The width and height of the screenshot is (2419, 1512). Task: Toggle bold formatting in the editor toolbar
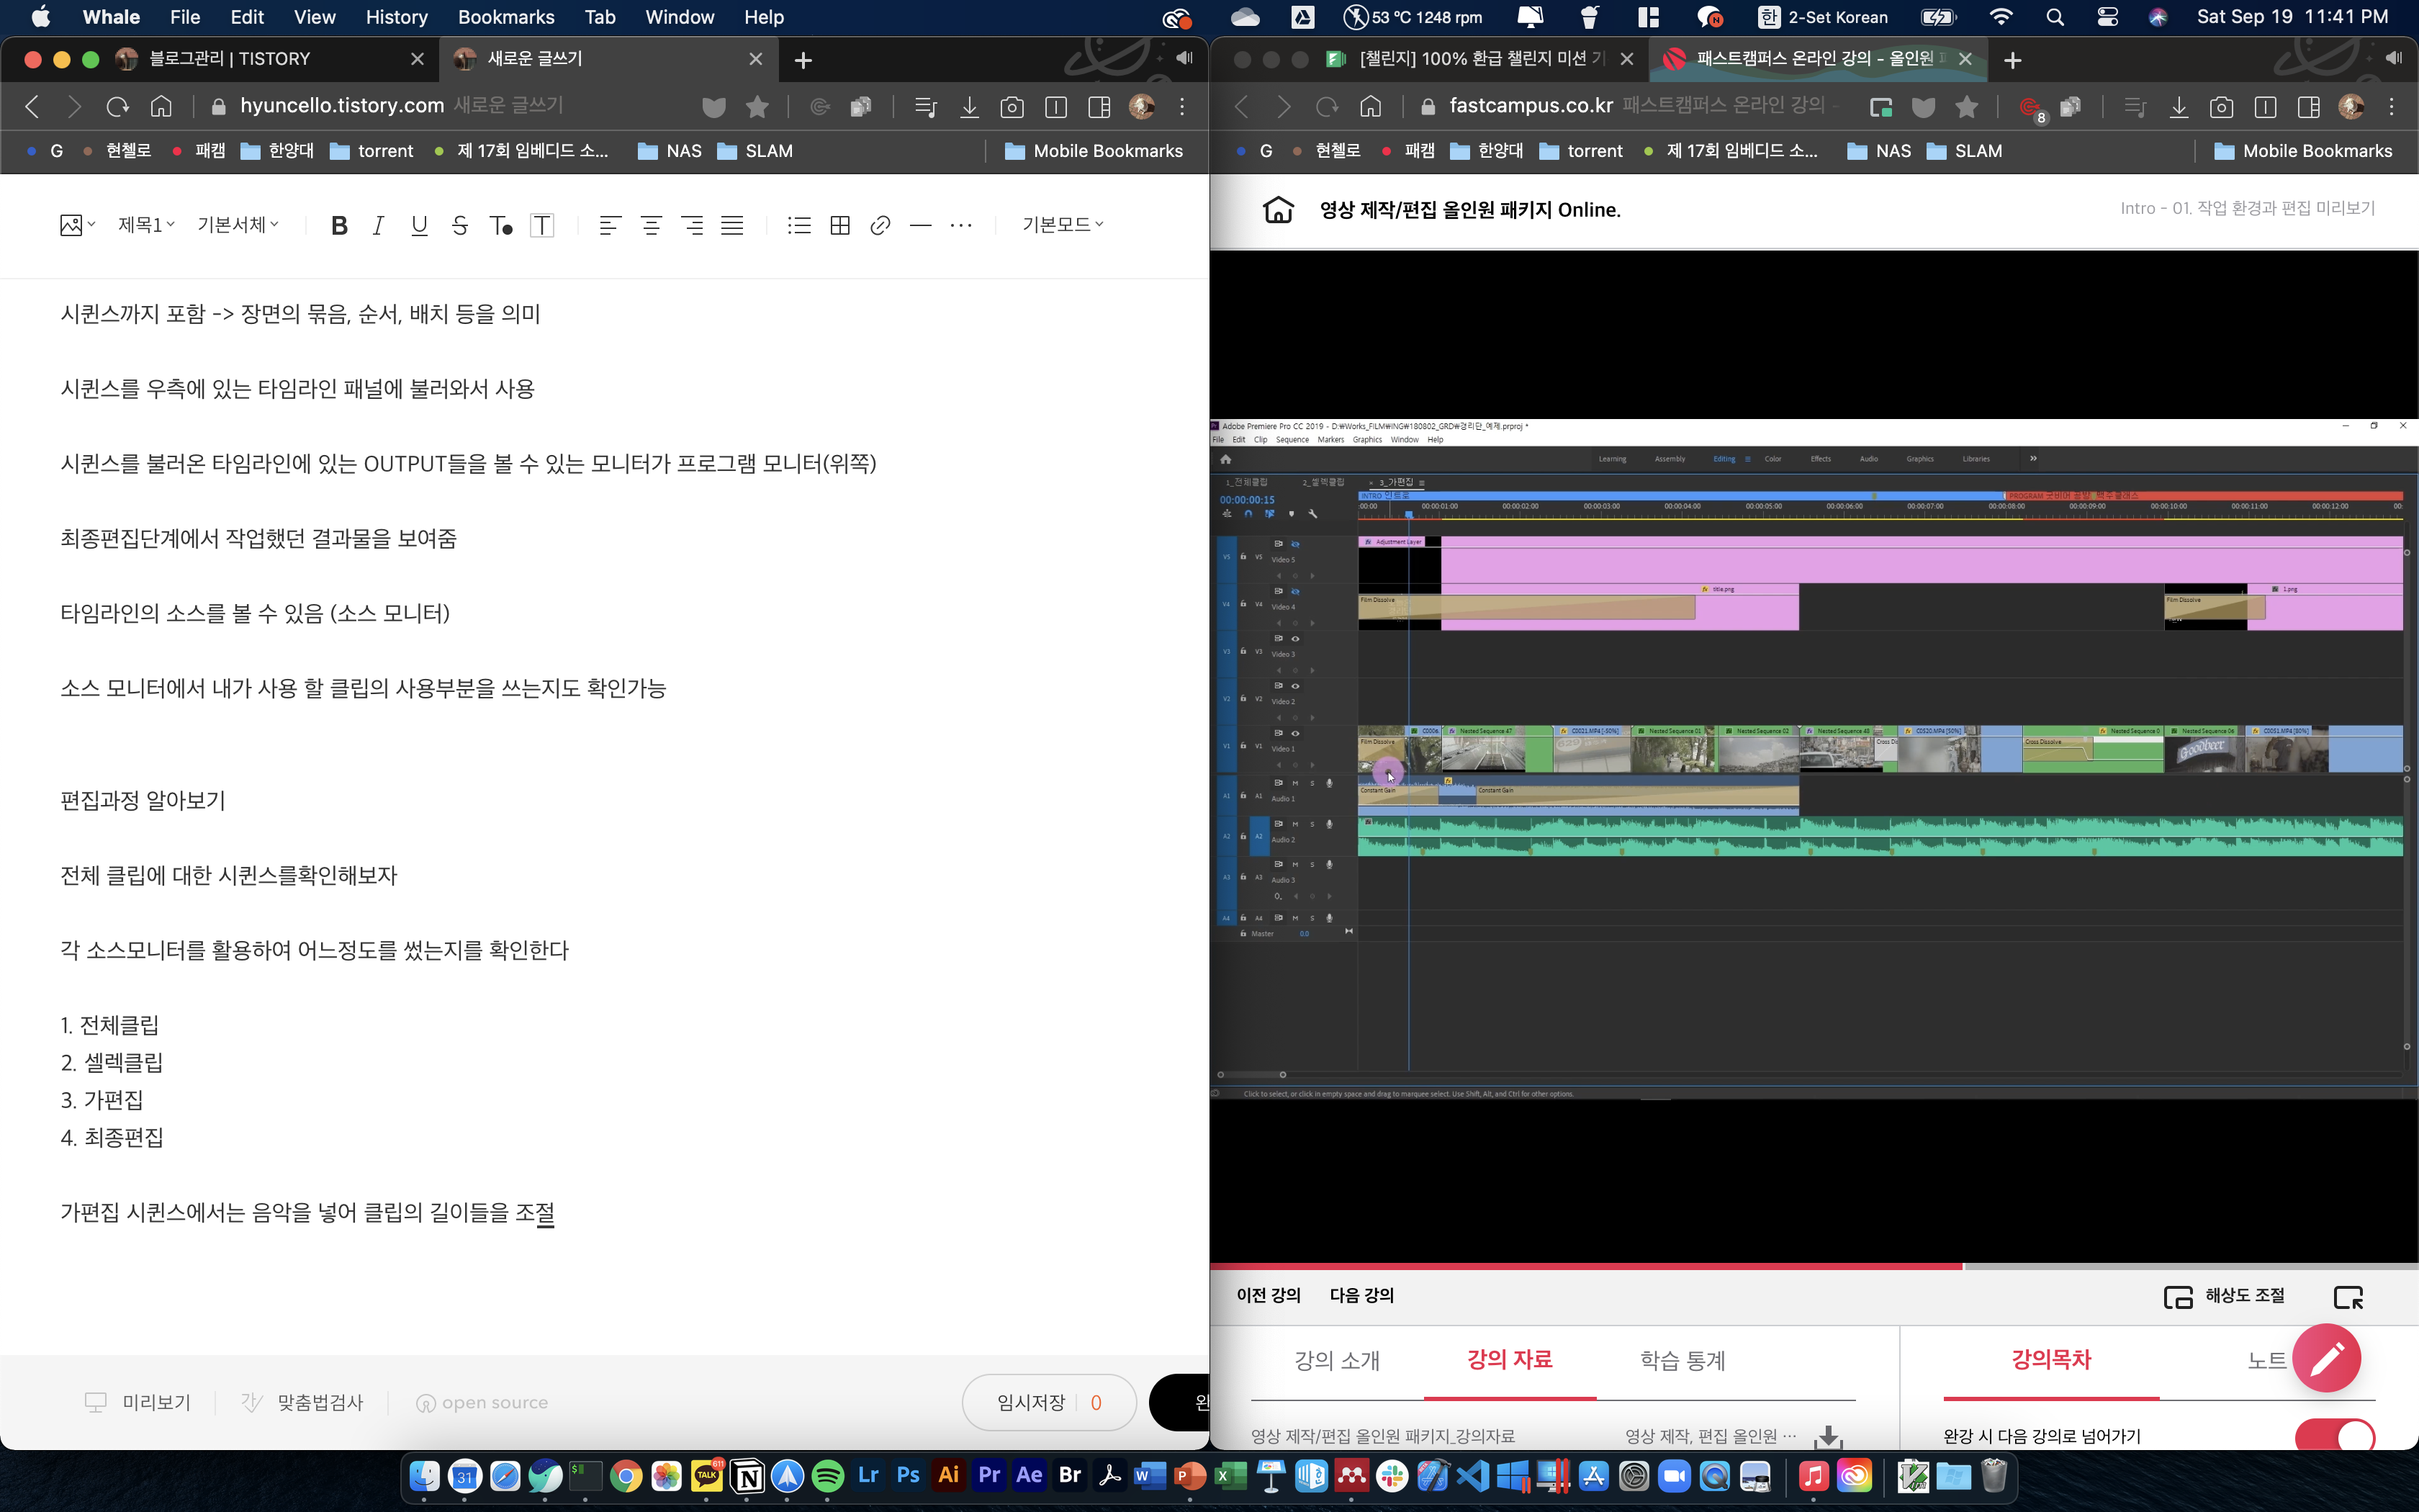[x=339, y=226]
